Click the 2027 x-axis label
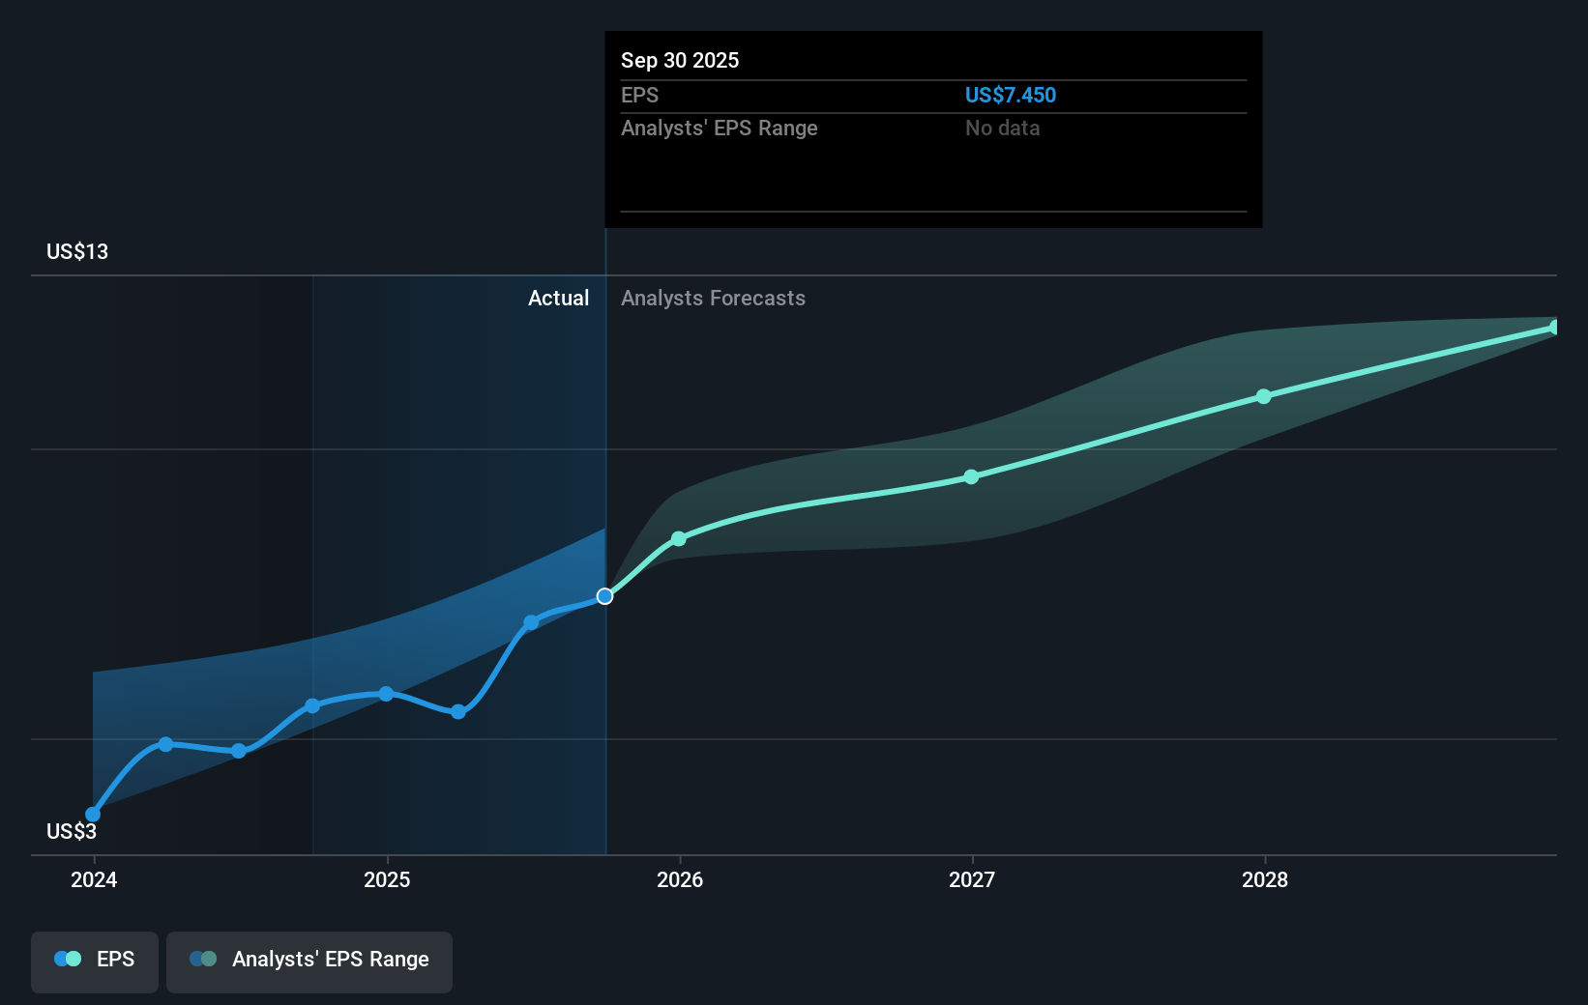 tap(972, 879)
